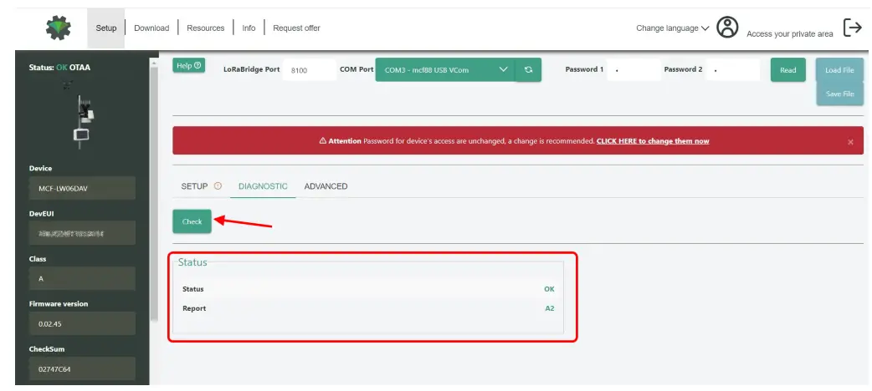Click the weather station device image
The width and height of the screenshot is (872, 391).
point(82,117)
